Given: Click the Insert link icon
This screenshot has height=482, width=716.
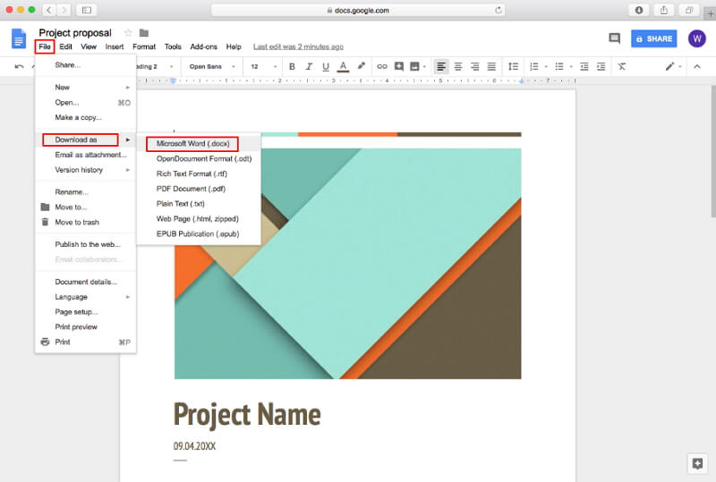Looking at the screenshot, I should pos(382,66).
